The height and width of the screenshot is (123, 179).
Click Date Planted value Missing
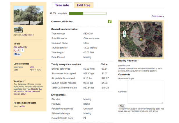pyautogui.click(x=87, y=57)
